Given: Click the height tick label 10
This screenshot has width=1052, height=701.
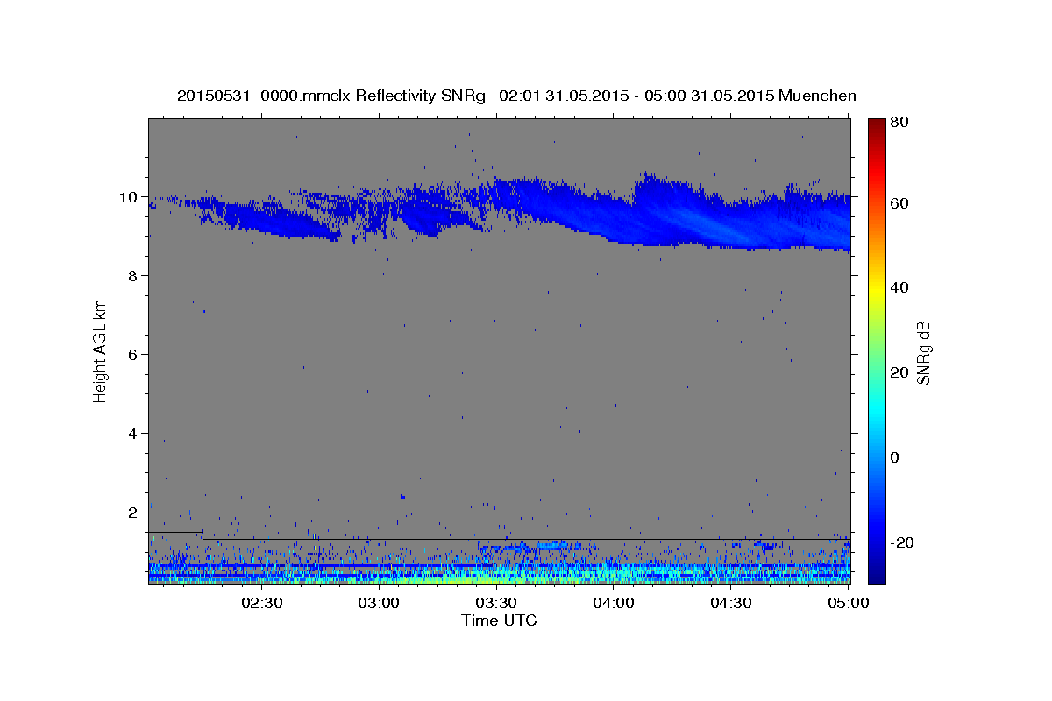Looking at the screenshot, I should [131, 197].
